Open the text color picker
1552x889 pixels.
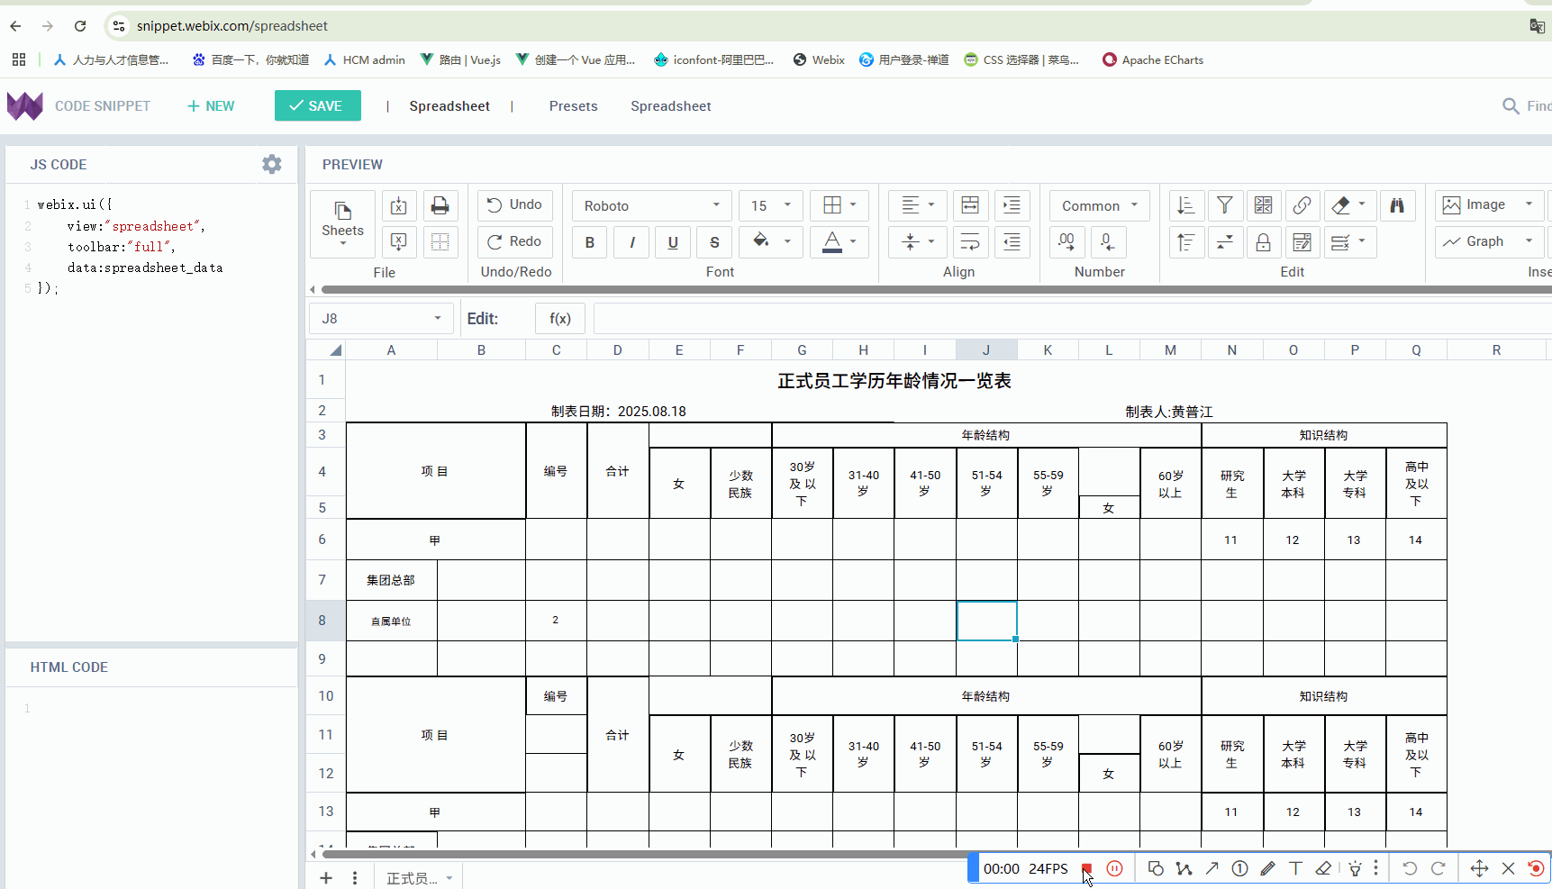(x=840, y=241)
